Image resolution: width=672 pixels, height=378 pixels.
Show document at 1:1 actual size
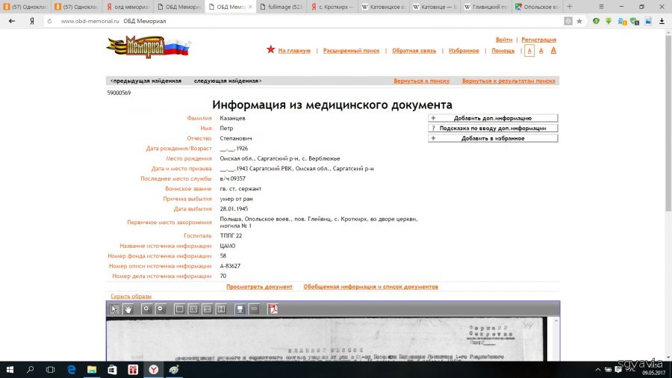[x=193, y=309]
